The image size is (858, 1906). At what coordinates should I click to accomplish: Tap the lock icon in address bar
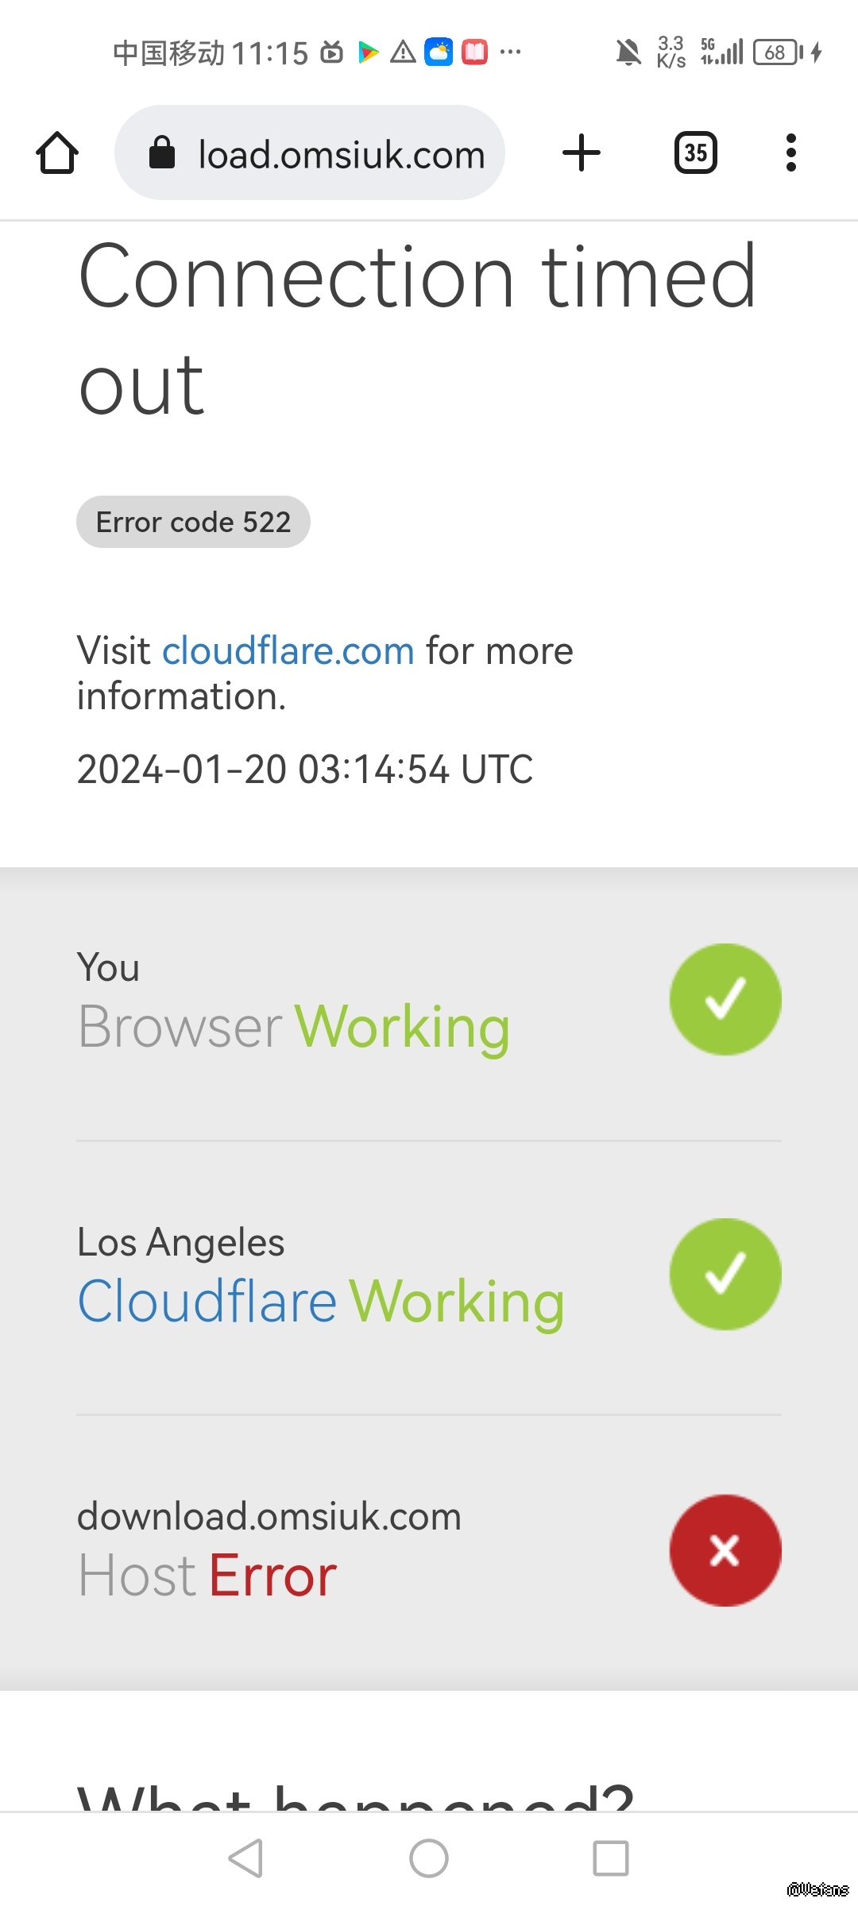click(x=162, y=152)
